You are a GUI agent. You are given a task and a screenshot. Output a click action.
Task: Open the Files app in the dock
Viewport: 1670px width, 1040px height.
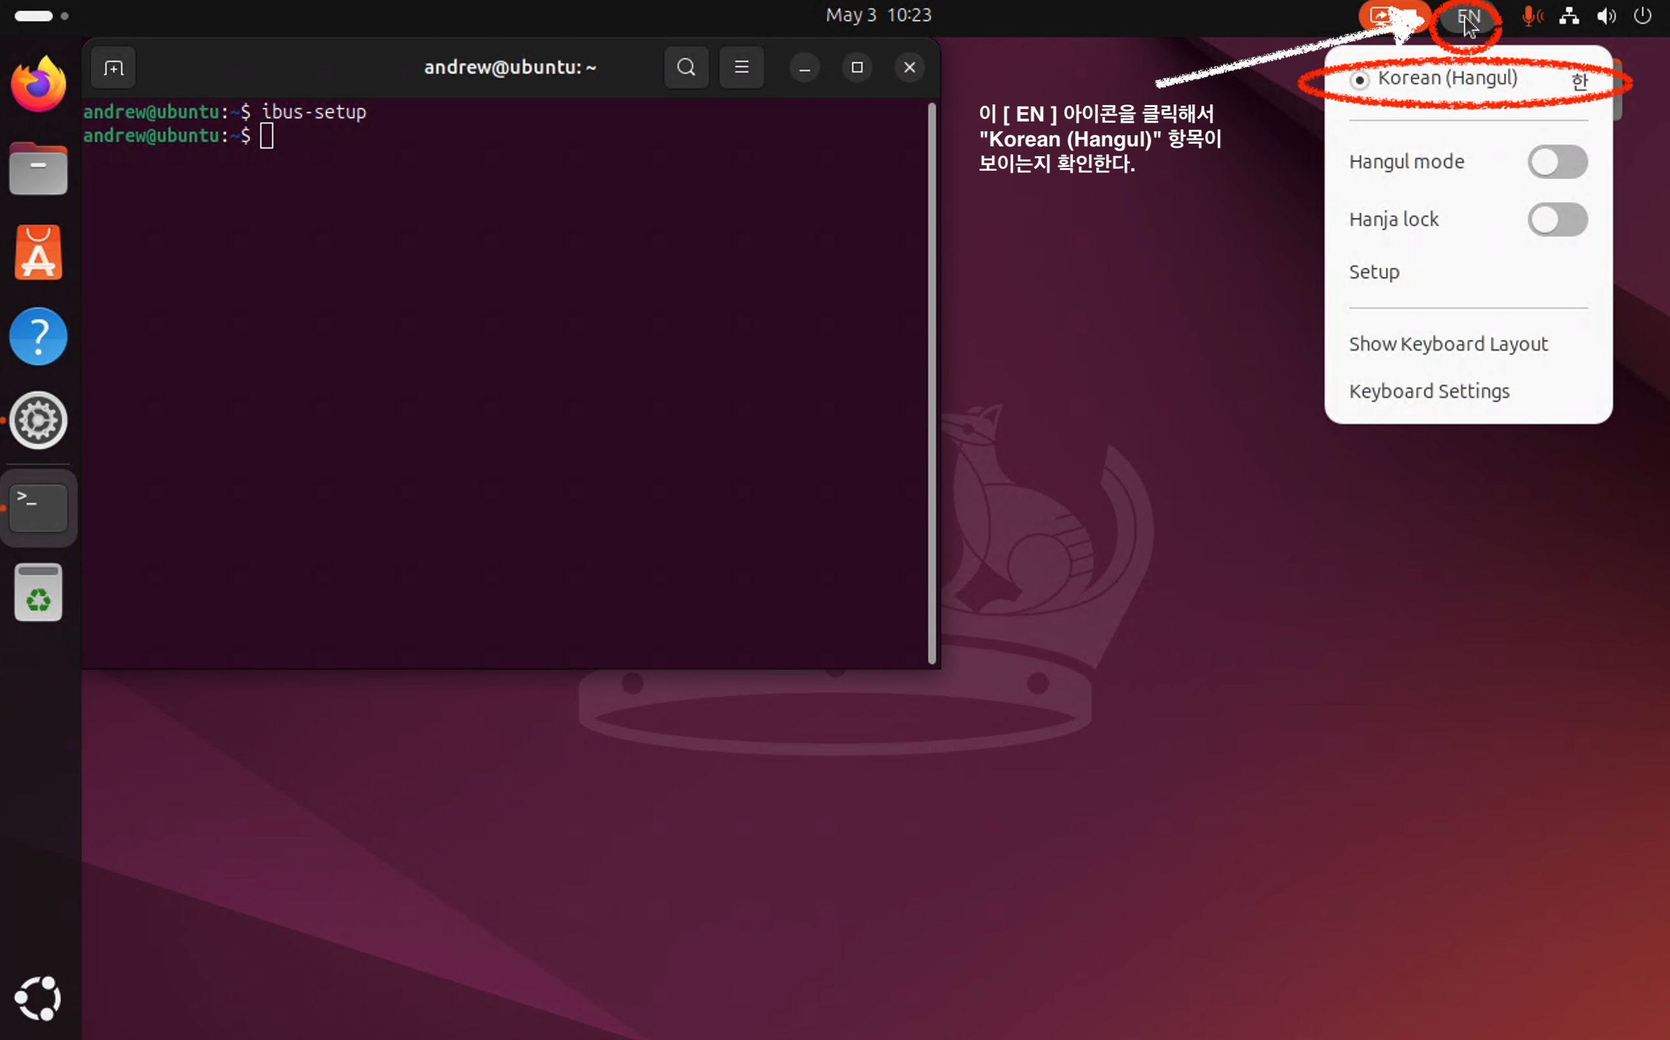(x=39, y=169)
